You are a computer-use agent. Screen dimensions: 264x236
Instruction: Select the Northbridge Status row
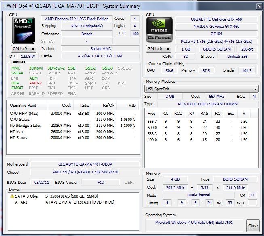(x=73, y=126)
